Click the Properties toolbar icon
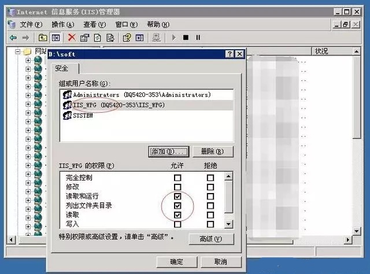370x274 pixels. (x=84, y=38)
